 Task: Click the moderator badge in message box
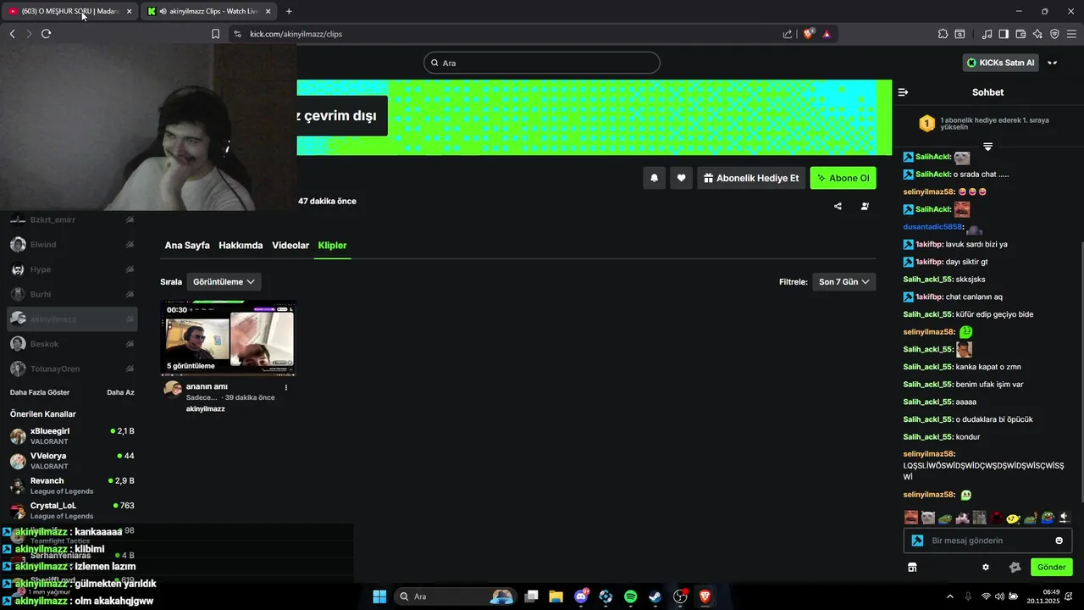(917, 541)
